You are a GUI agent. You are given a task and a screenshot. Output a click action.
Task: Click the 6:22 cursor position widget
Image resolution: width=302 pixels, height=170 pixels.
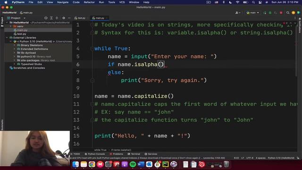(236, 158)
